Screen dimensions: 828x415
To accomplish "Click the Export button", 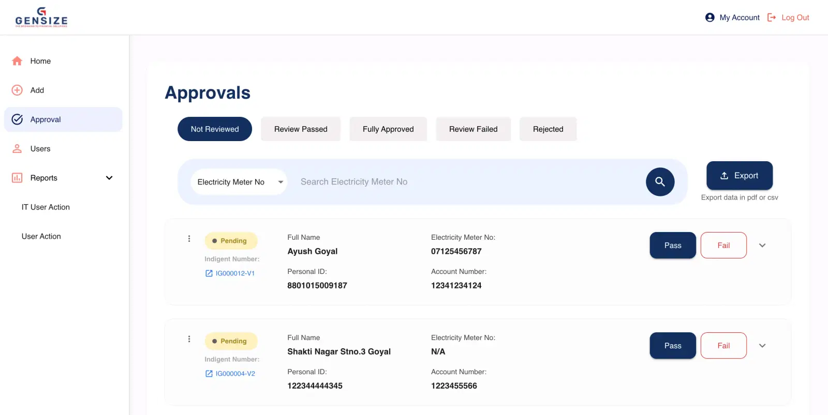I will (x=740, y=176).
